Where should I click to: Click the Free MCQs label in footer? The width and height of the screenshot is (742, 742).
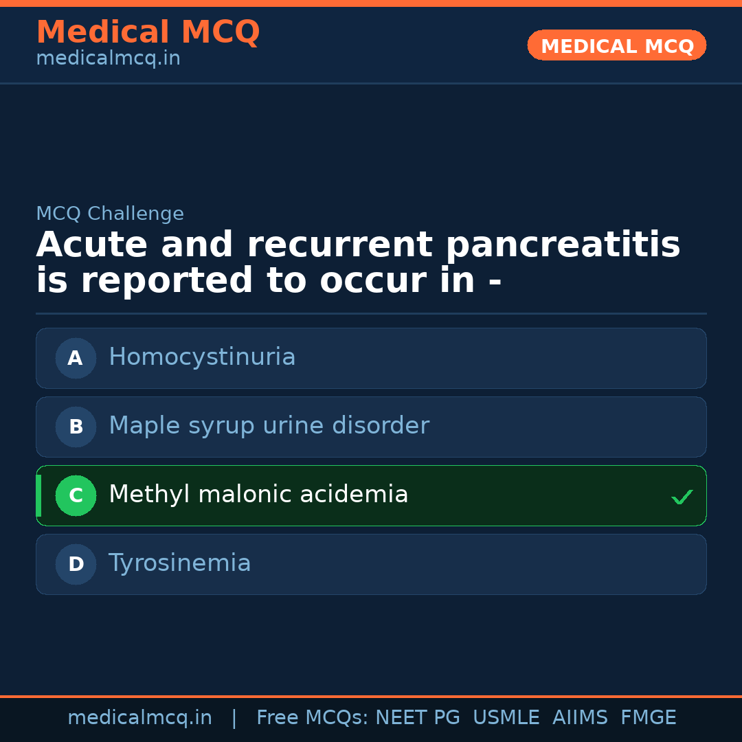313,718
